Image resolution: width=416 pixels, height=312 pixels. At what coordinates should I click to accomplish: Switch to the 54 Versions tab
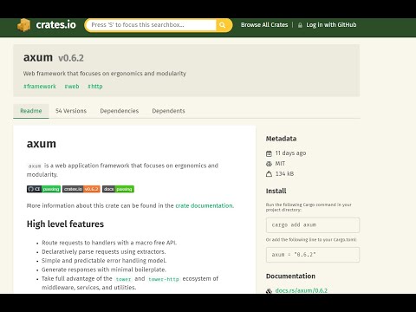pos(71,111)
